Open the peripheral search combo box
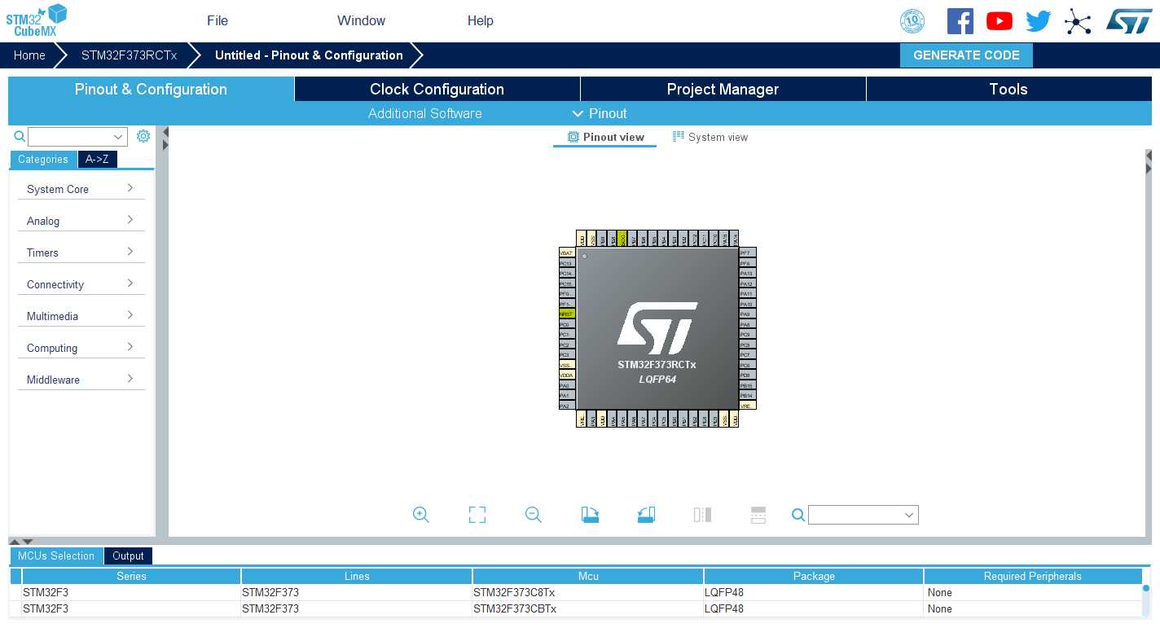The width and height of the screenshot is (1160, 628). (77, 137)
